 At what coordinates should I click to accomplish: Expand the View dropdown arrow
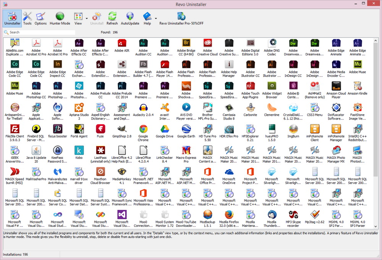[x=86, y=18]
